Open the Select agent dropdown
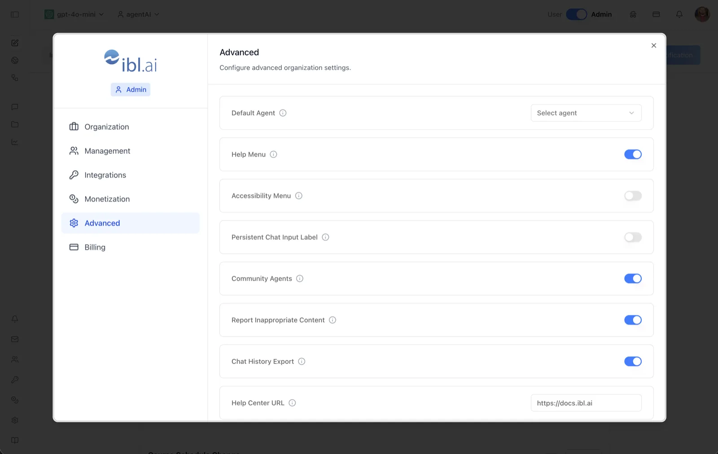The width and height of the screenshot is (718, 454). pyautogui.click(x=586, y=113)
